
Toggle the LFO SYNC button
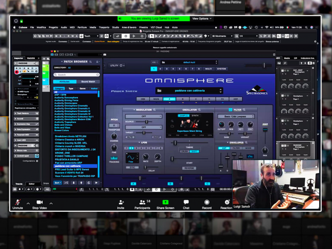coord(132,167)
